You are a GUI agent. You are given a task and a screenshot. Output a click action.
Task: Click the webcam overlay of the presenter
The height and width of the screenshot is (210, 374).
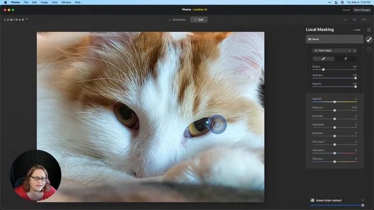tap(35, 175)
